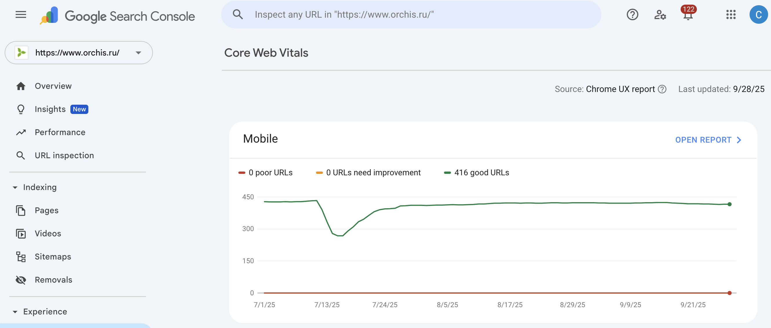This screenshot has width=771, height=328.
Task: Click the Chrome UX report info icon
Action: (662, 89)
